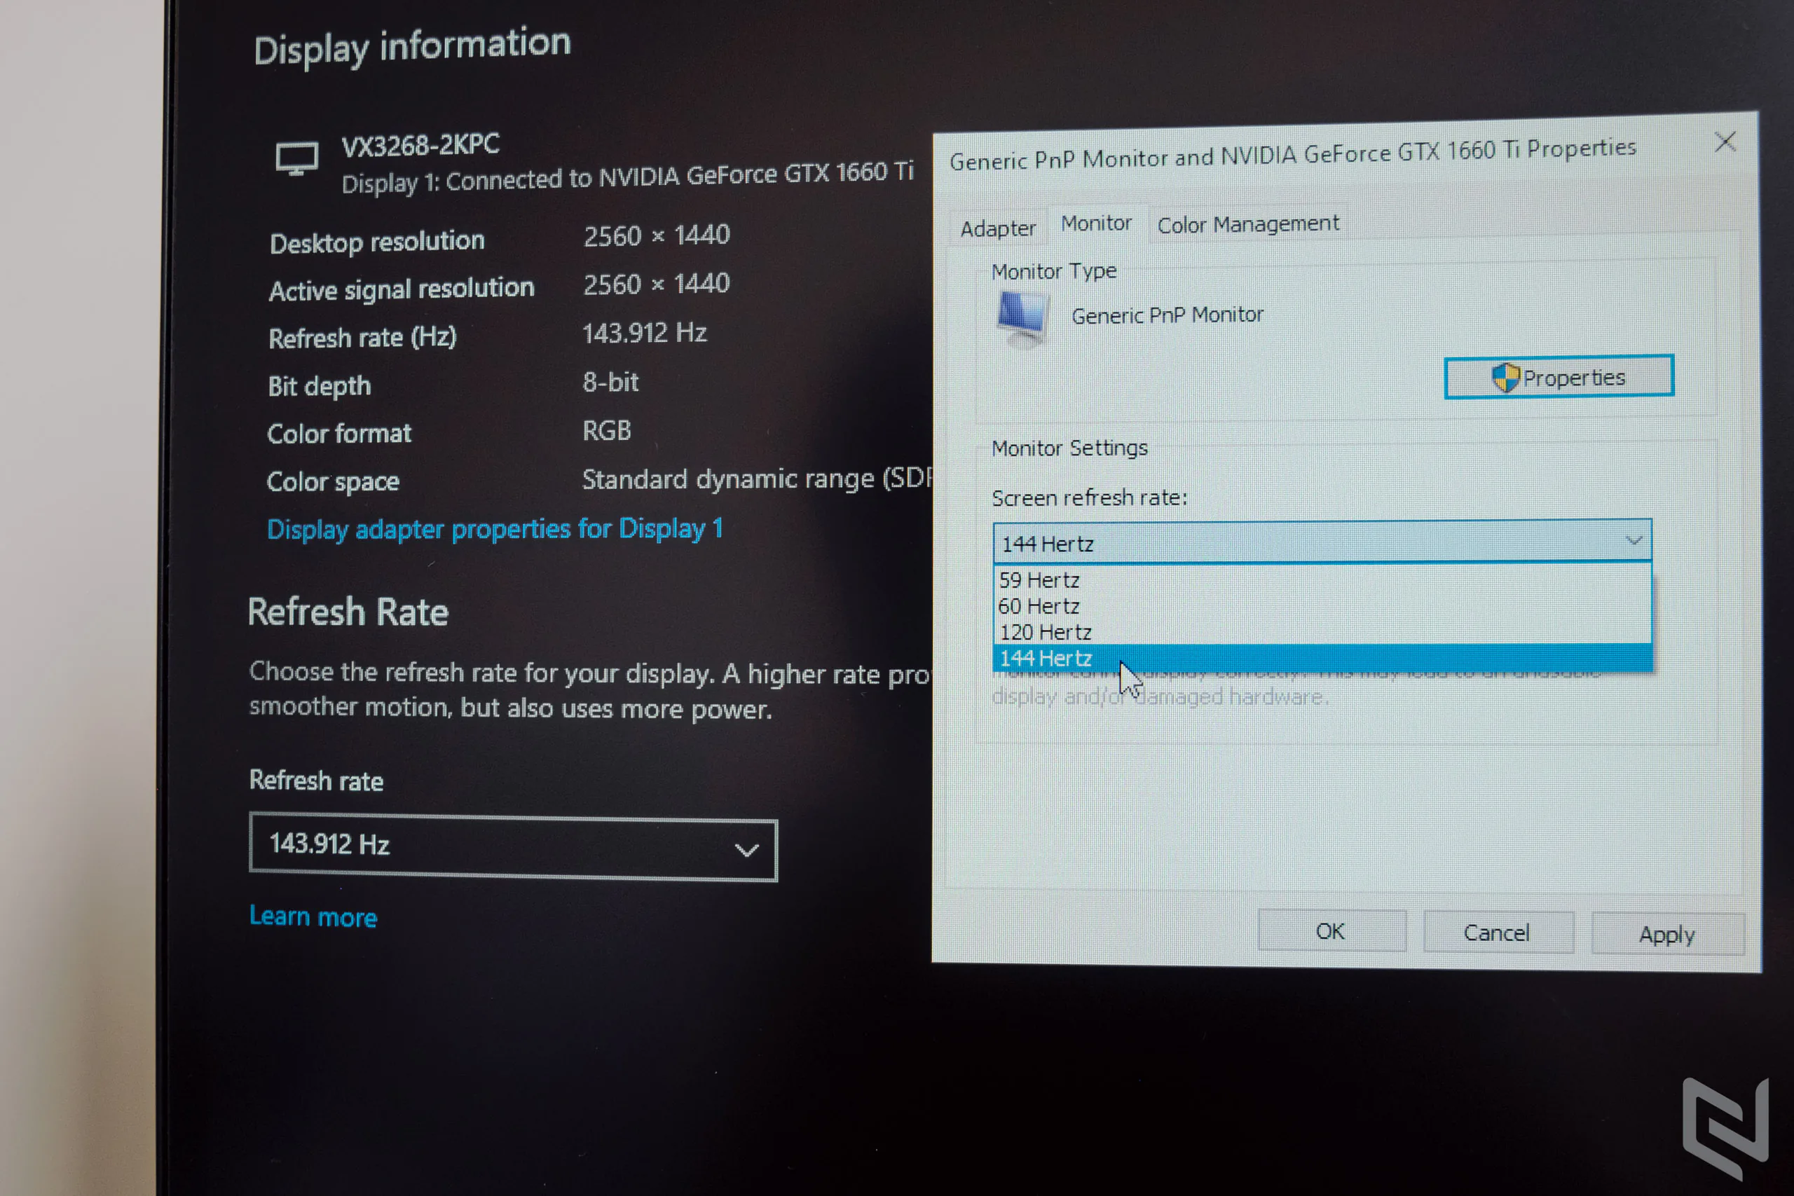Click the Display 1 connection description text

point(628,178)
